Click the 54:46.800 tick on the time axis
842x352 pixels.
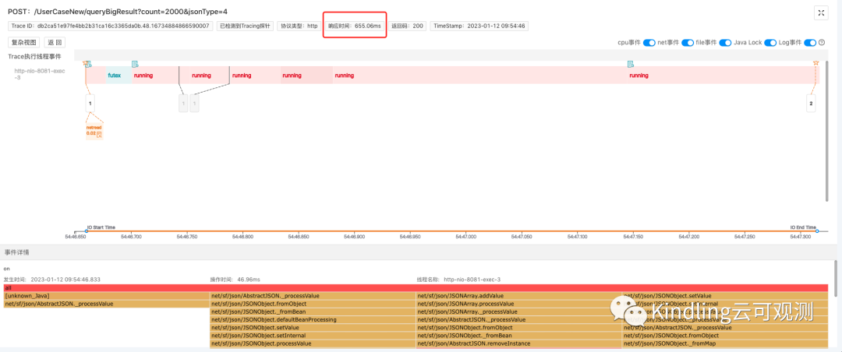[x=242, y=237]
